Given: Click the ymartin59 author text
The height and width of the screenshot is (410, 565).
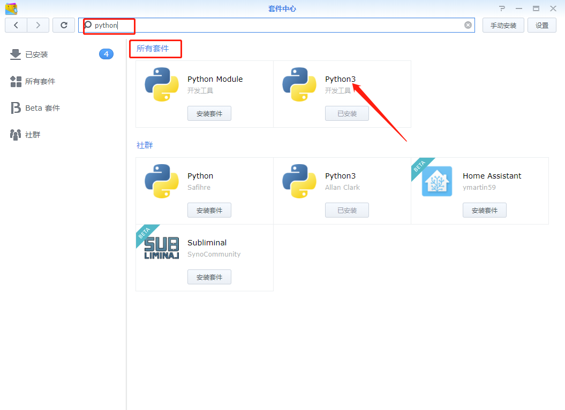Looking at the screenshot, I should (x=479, y=188).
